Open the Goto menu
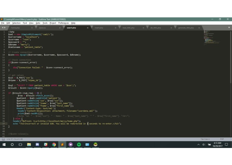232x165 pixels. (x=38, y=23)
